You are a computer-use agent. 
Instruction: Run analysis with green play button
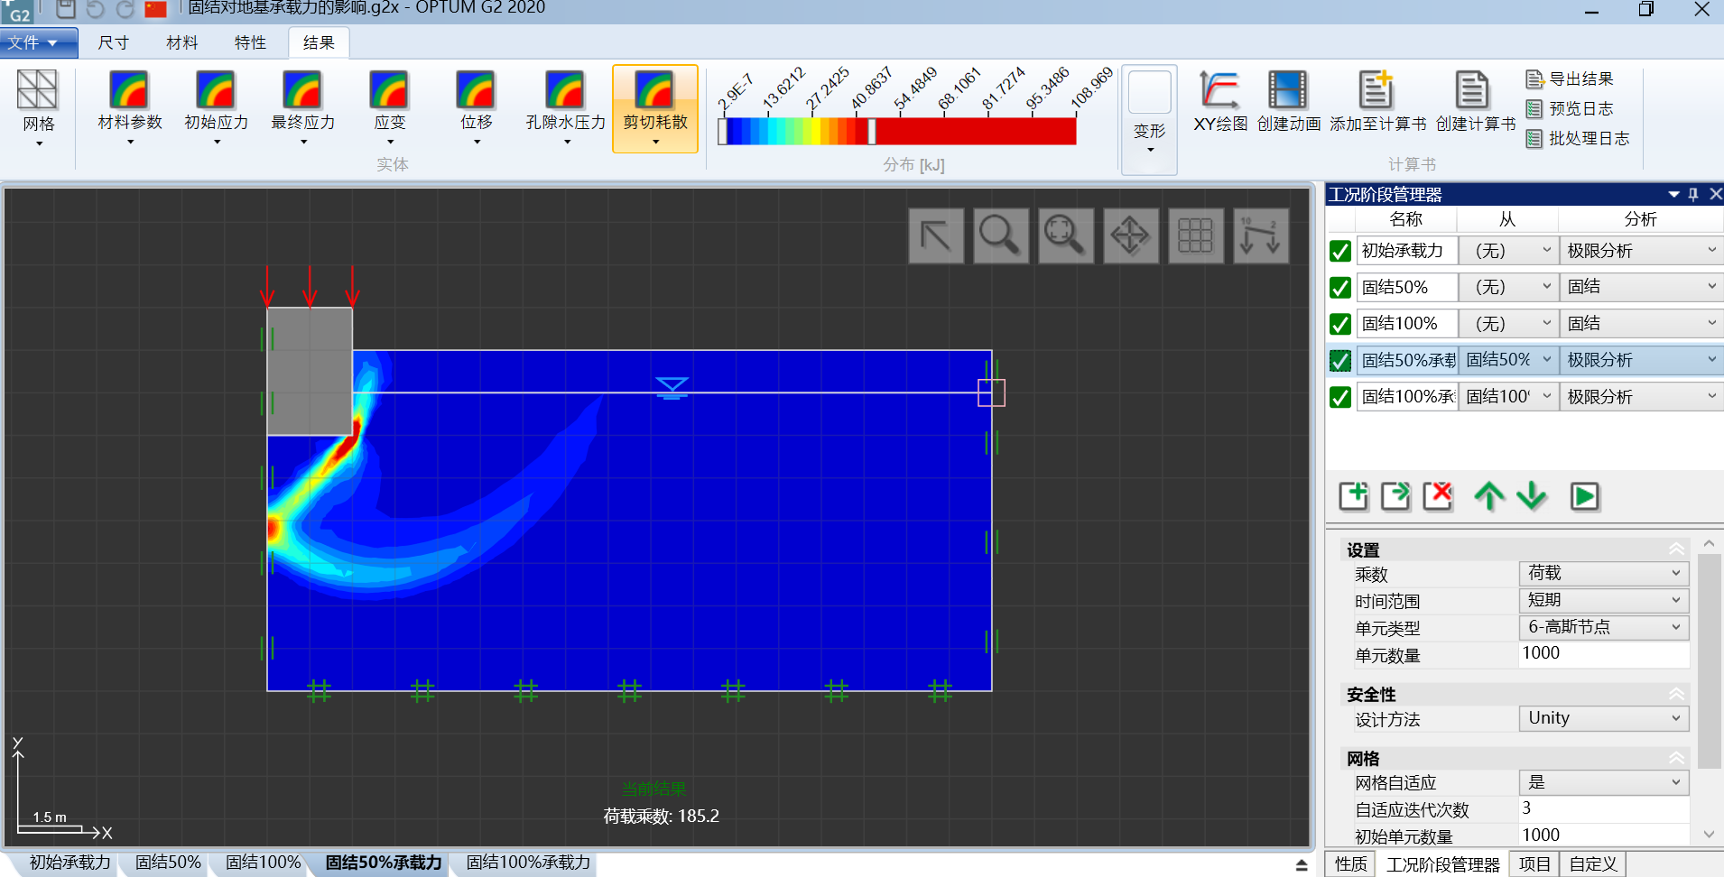coord(1584,496)
